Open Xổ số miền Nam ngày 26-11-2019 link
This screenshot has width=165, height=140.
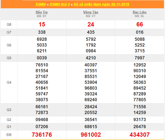[x=101, y=5]
